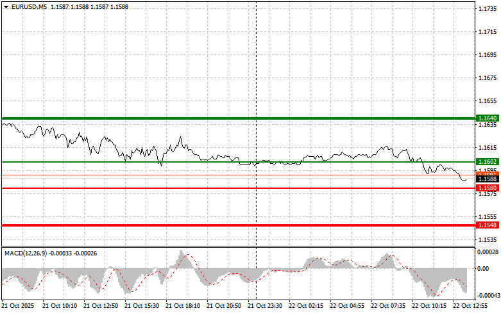Click the -0.00043 MACD scale value

[488, 296]
